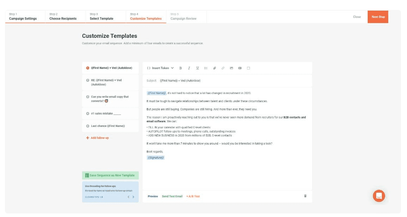Apply italic formatting
407x217 pixels.
[189, 68]
